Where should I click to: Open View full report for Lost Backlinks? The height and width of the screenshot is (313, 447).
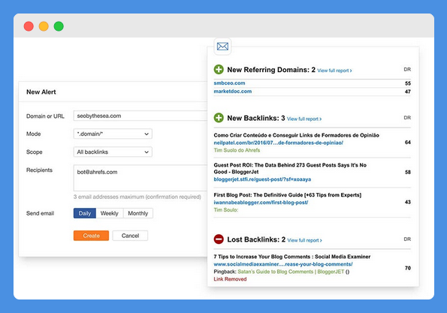point(304,240)
